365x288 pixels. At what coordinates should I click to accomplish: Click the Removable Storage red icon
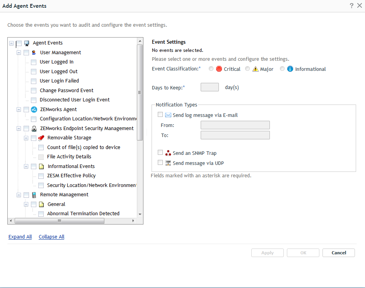point(41,138)
